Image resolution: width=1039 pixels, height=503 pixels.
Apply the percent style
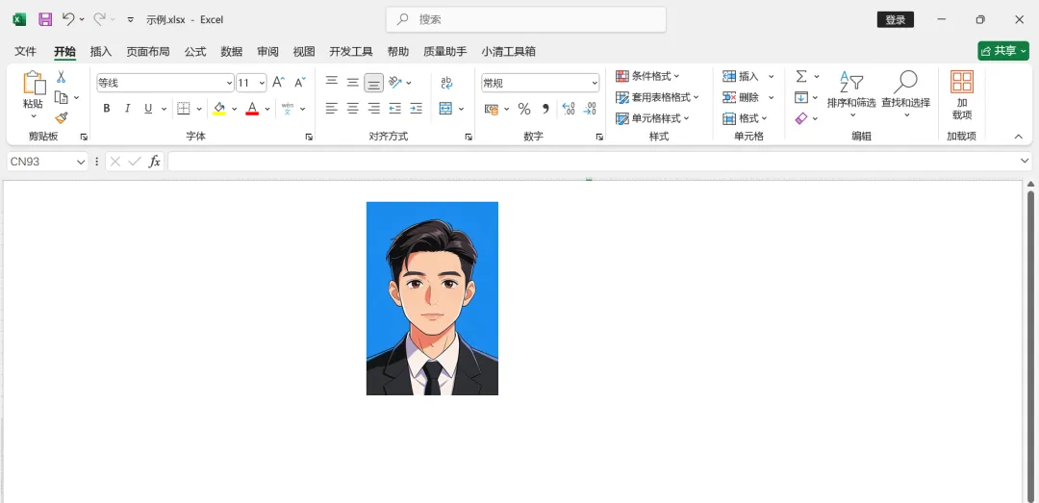tap(524, 109)
